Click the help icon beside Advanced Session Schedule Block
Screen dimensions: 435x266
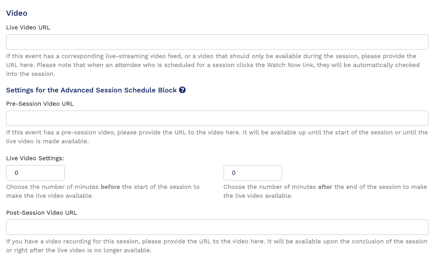182,90
